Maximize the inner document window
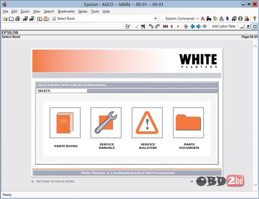Image resolution: width=259 pixels, height=199 pixels. point(255,26)
